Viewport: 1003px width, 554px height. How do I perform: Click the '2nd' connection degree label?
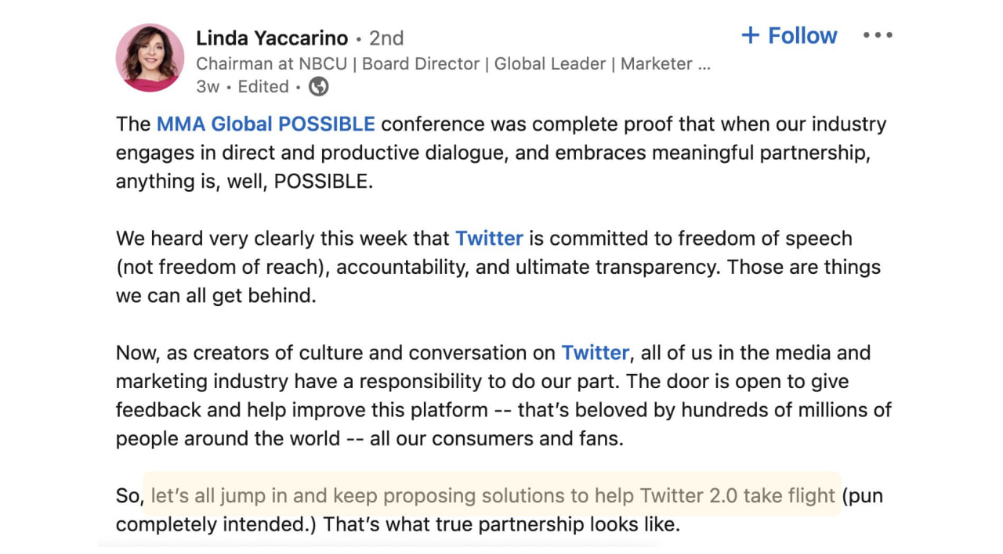pyautogui.click(x=386, y=38)
